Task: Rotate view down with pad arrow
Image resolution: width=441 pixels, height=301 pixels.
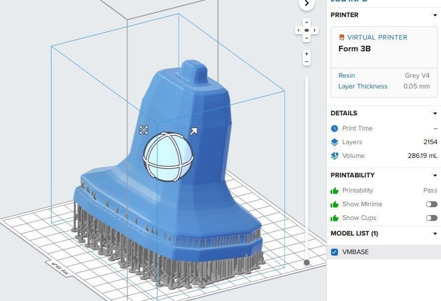Action: point(307,38)
